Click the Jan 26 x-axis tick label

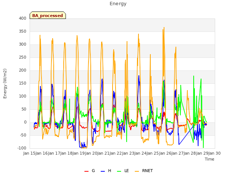click(165, 153)
